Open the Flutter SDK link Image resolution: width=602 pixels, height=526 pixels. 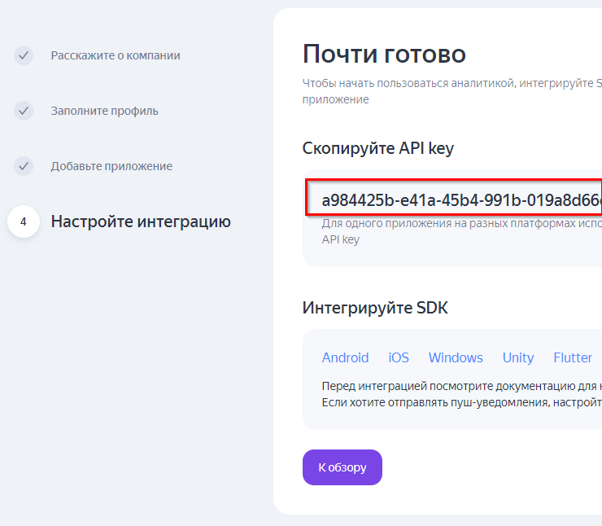573,357
